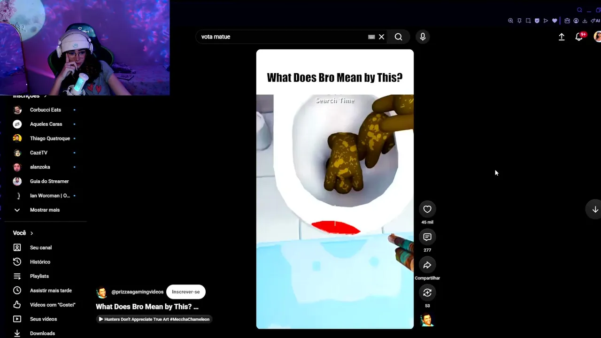Image resolution: width=601 pixels, height=338 pixels.
Task: Open the CazéTV subscription
Action: click(45, 153)
